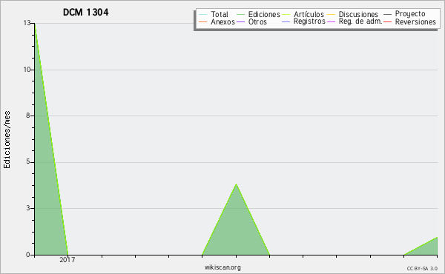The width and height of the screenshot is (445, 274).
Task: Select 'Discusiones' in the legend
Action: pyautogui.click(x=358, y=15)
